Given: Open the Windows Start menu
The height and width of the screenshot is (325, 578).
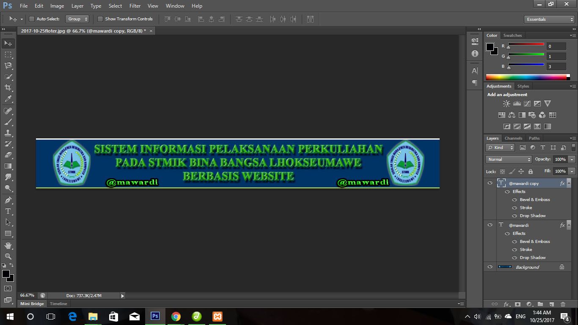Looking at the screenshot, I should click(10, 317).
